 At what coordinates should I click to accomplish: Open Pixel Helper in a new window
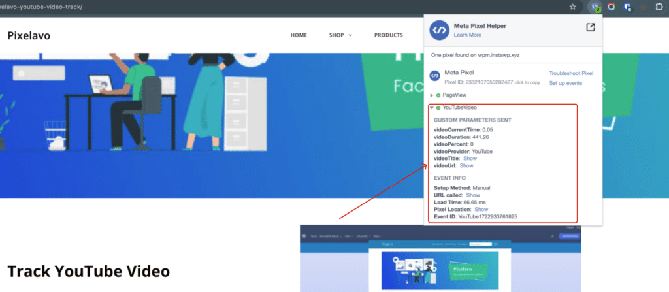pos(590,27)
